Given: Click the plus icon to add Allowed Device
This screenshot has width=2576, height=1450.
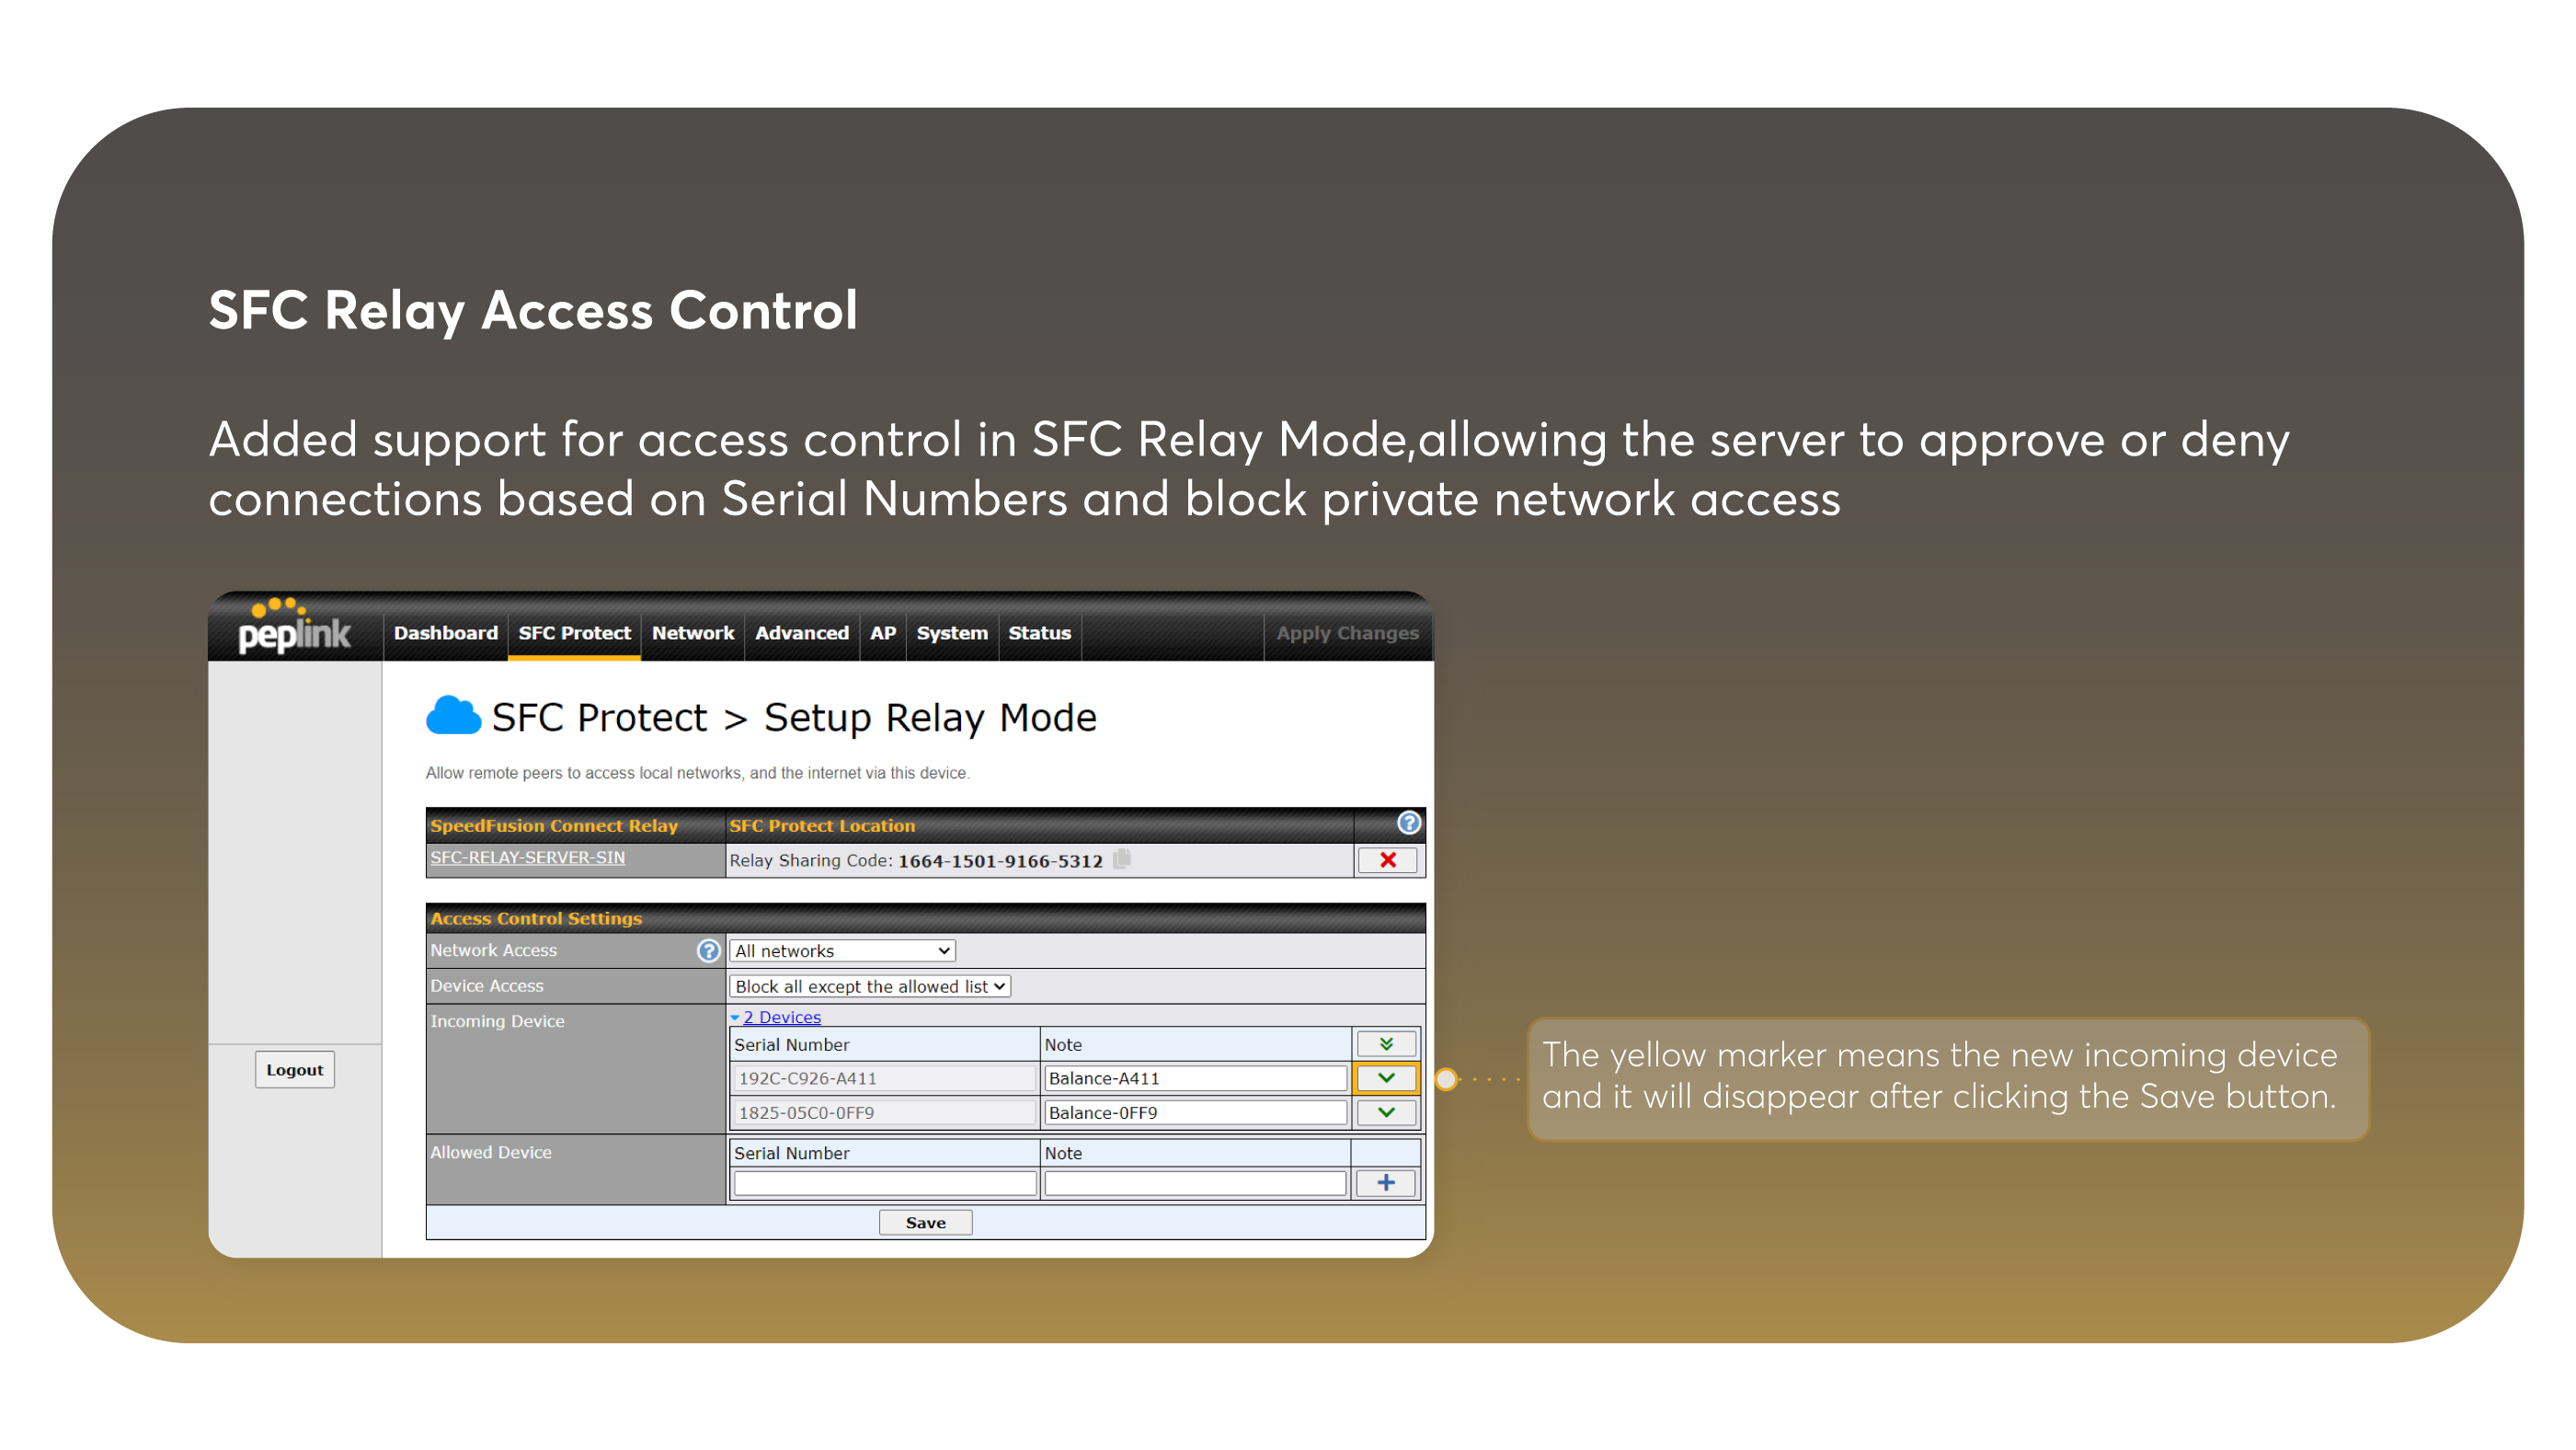Looking at the screenshot, I should point(1389,1182).
